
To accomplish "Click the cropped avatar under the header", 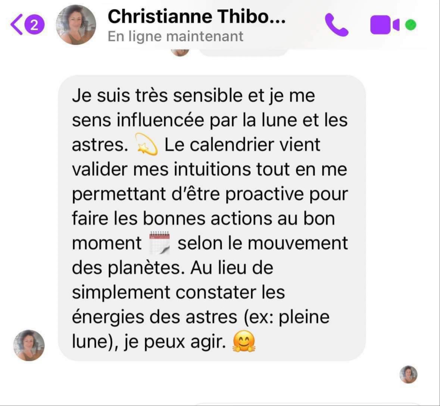I will (180, 52).
